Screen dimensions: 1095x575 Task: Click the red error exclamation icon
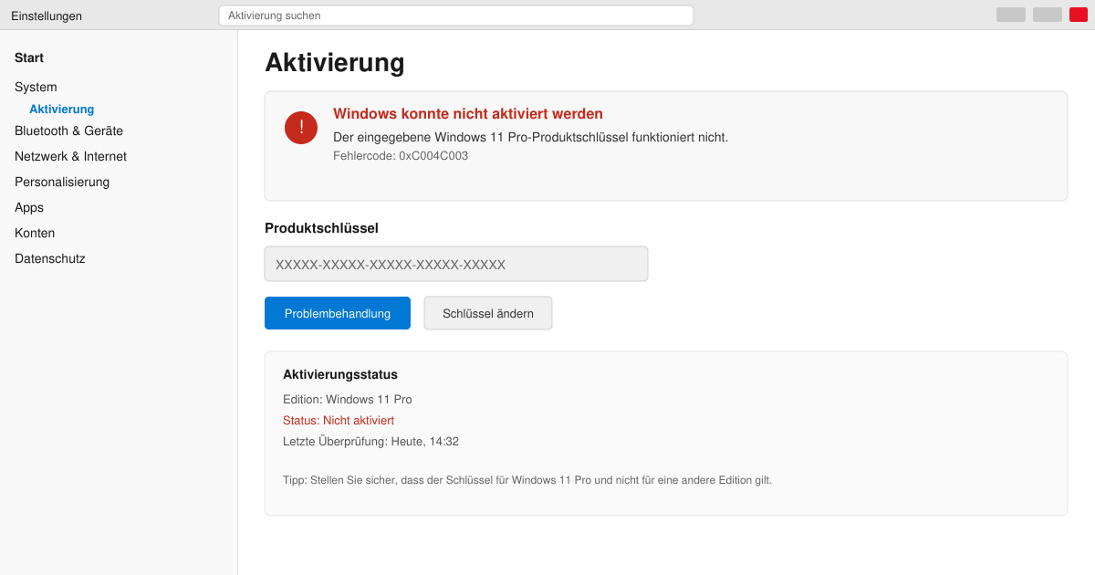(x=301, y=128)
